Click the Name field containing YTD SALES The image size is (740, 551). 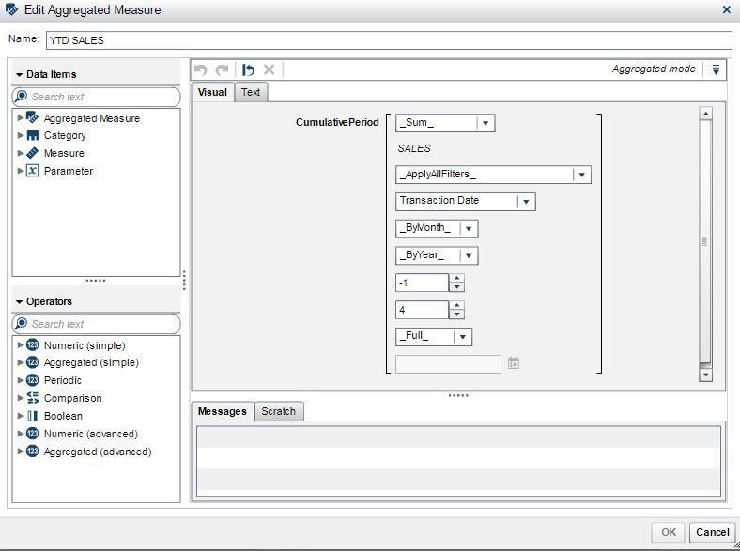coord(389,40)
